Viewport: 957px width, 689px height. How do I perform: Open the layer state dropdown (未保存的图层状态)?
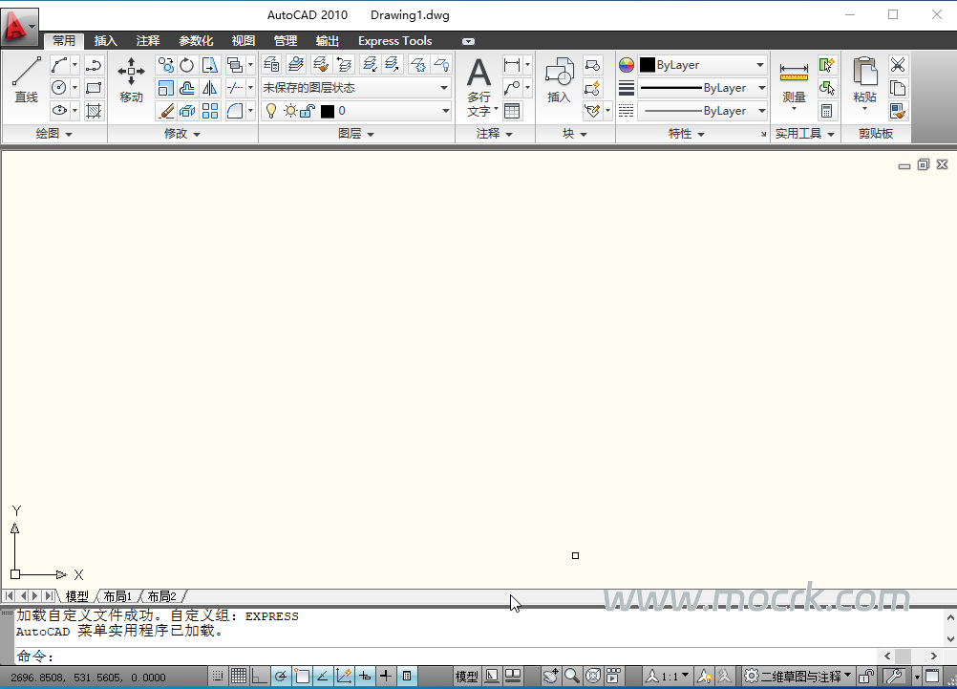[x=355, y=88]
